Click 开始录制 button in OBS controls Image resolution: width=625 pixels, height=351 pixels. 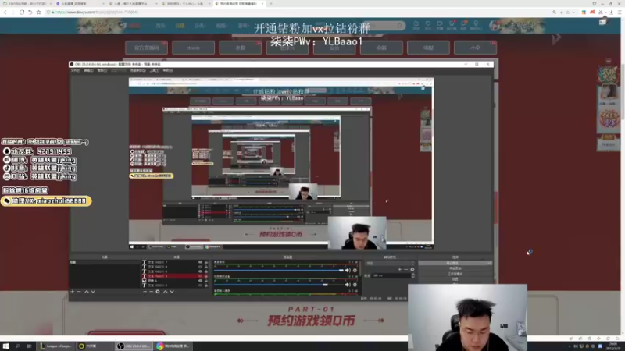pyautogui.click(x=455, y=268)
